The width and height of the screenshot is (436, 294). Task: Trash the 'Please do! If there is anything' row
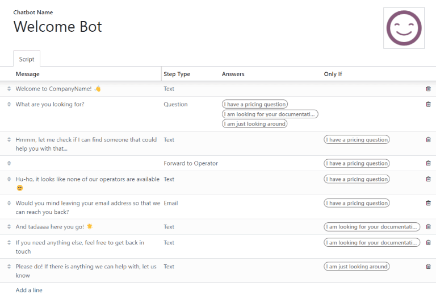428,266
